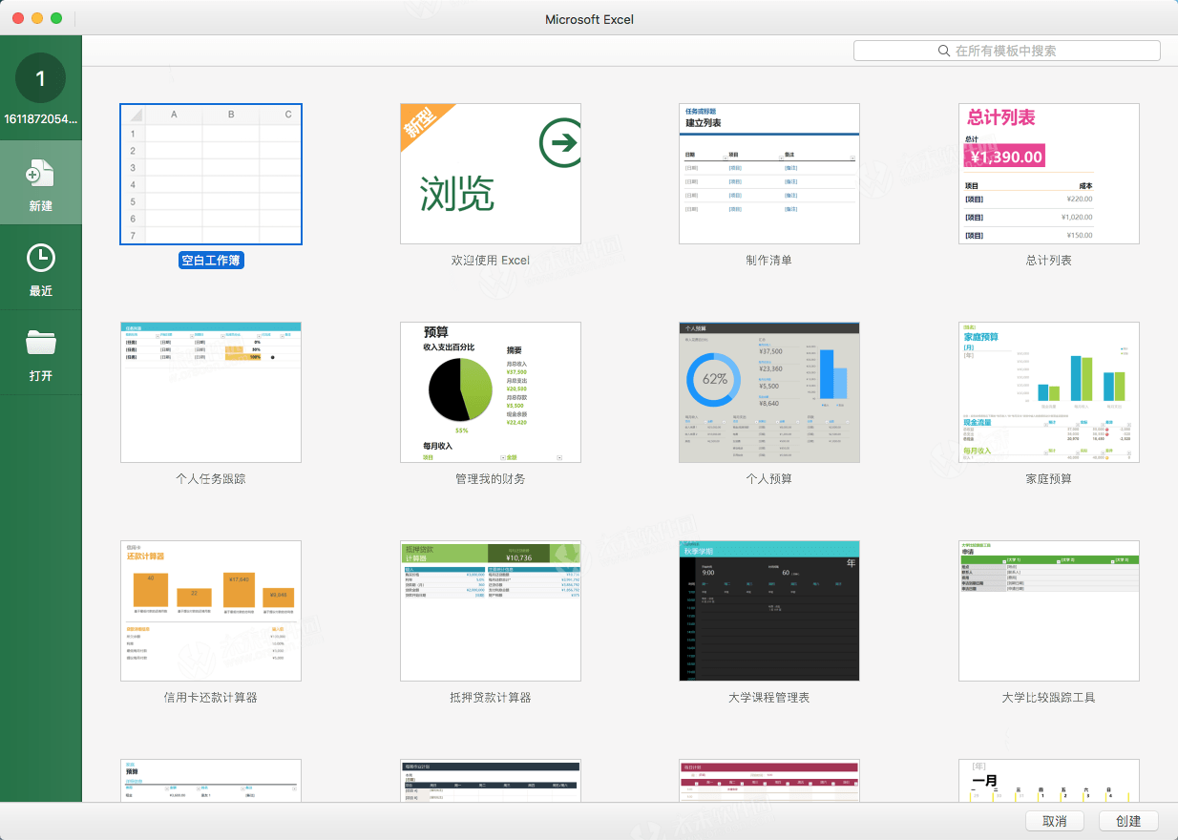Choose the 抵押贷款计算器 template thumbnail
The width and height of the screenshot is (1178, 840).
coord(491,611)
